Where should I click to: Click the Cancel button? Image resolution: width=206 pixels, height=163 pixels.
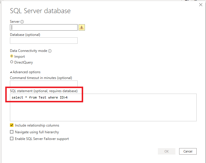[188, 151]
